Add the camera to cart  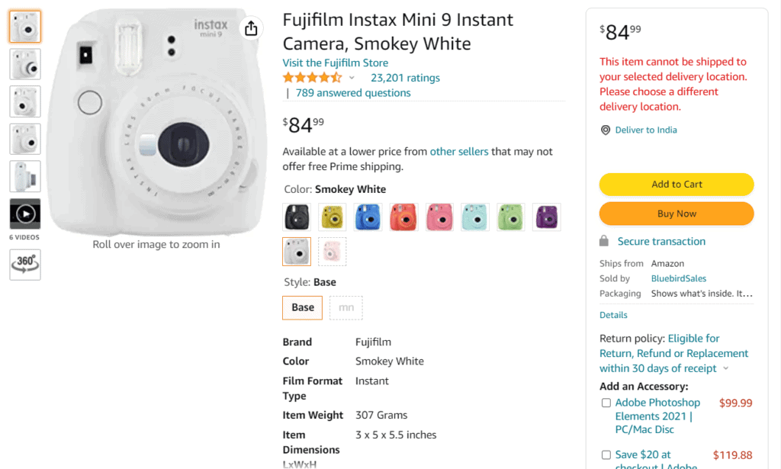pos(677,185)
